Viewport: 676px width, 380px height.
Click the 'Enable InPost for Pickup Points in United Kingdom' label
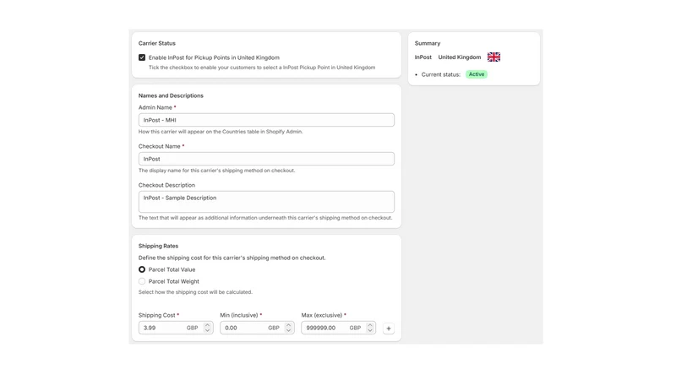coord(214,57)
